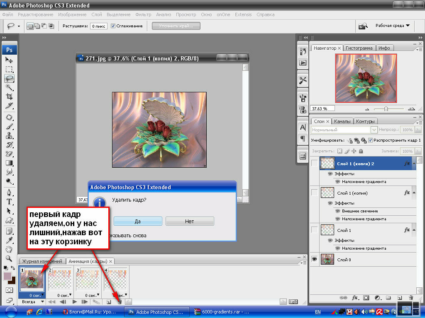Open frame 1 delay dropdown

coord(42,295)
